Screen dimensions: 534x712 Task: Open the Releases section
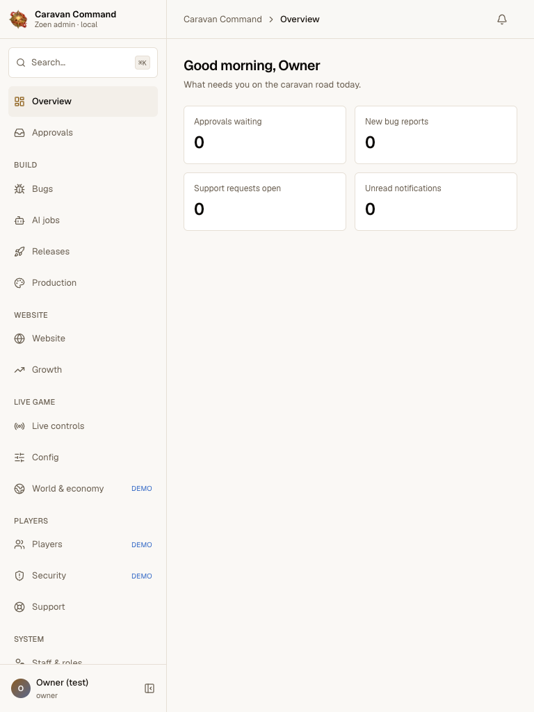point(83,252)
